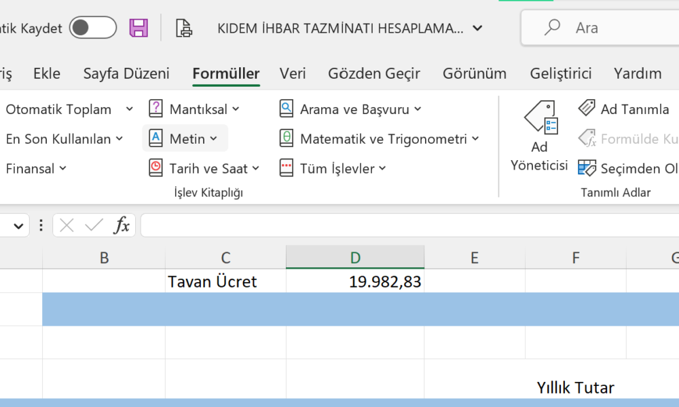Open the Mantıksal functions gallery
Image resolution: width=679 pixels, height=407 pixels.
197,108
